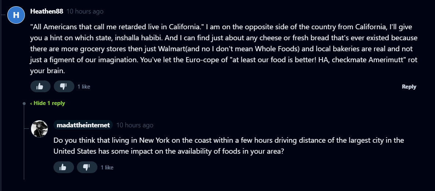View who liked Heathen88's comment via '1 like'

[x=84, y=87]
